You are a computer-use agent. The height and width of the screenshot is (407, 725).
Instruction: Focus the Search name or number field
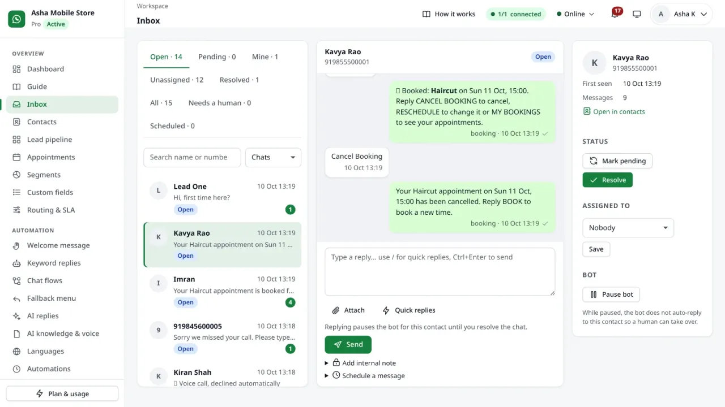[192, 157]
